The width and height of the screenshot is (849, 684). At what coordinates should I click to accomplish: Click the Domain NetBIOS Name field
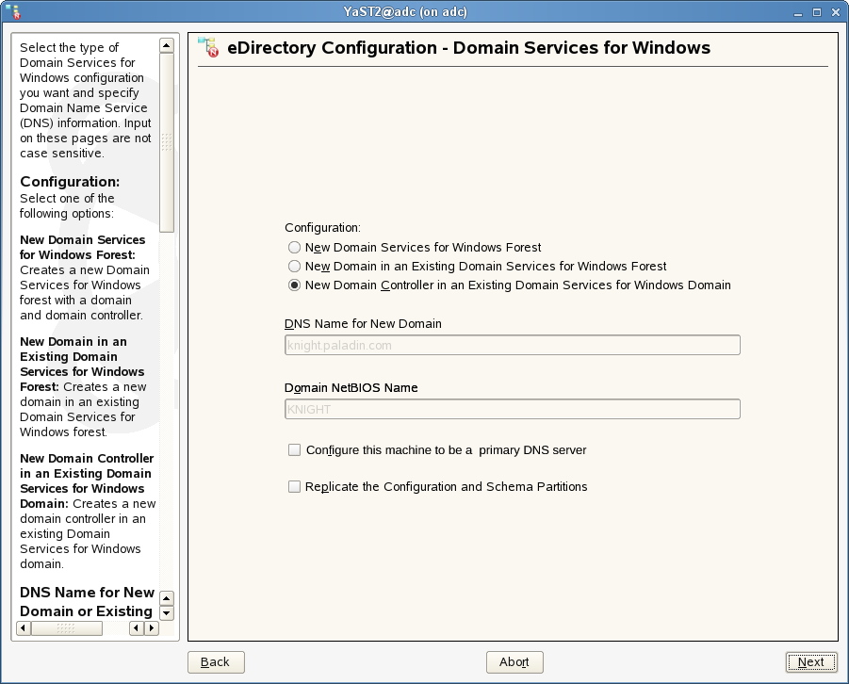(x=513, y=410)
